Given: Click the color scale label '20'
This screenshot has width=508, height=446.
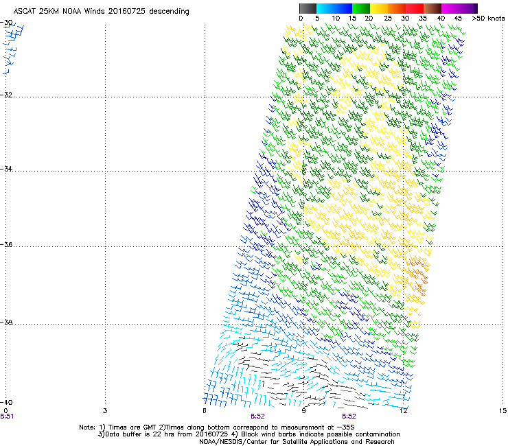Looking at the screenshot, I should click(369, 19).
